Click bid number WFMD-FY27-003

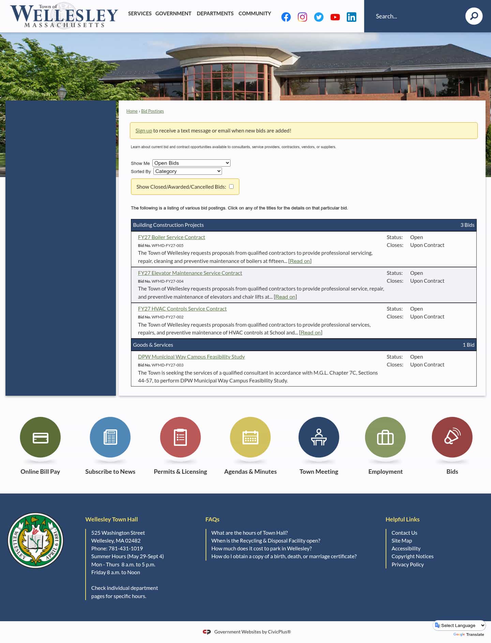[167, 365]
